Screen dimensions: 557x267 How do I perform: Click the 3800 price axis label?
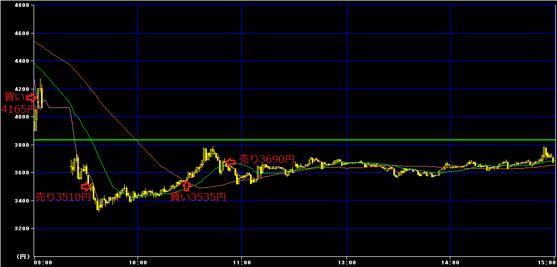pos(22,145)
